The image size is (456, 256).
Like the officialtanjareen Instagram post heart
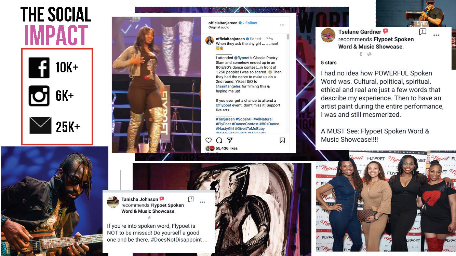pos(209,140)
